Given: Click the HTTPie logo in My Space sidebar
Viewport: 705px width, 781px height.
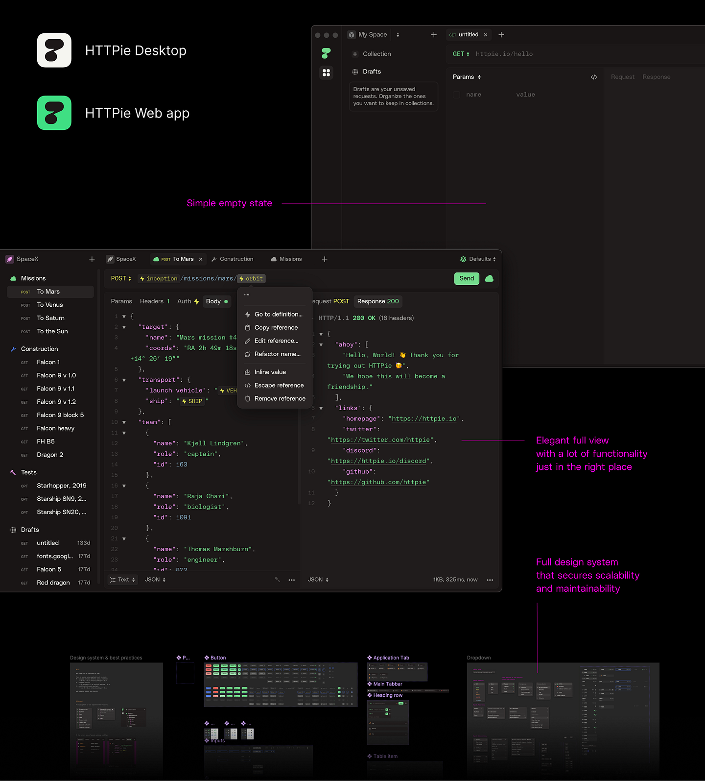Looking at the screenshot, I should point(326,53).
